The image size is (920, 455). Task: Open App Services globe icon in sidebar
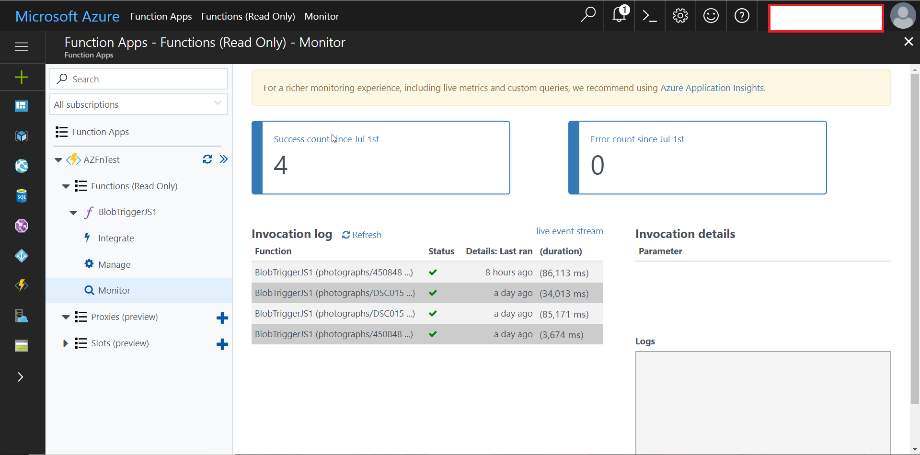pyautogui.click(x=22, y=166)
